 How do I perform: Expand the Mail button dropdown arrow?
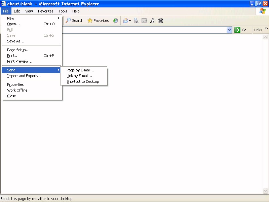click(x=130, y=21)
